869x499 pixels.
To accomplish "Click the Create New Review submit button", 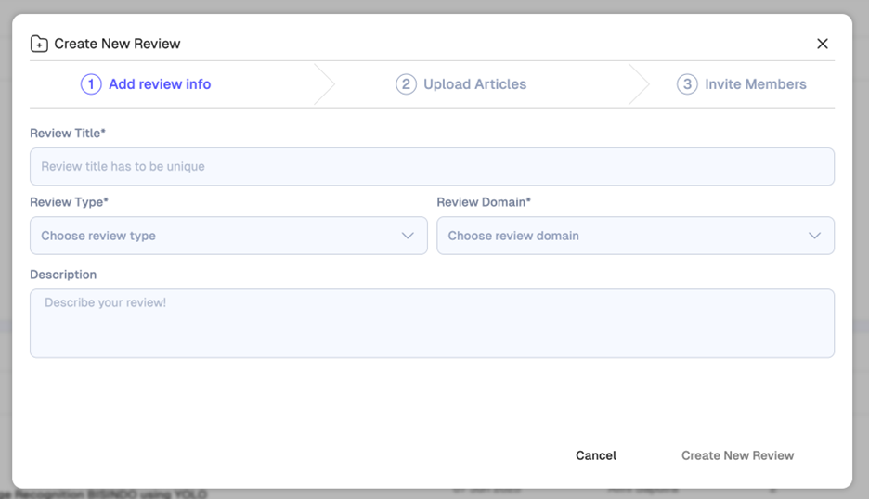I will [x=737, y=455].
